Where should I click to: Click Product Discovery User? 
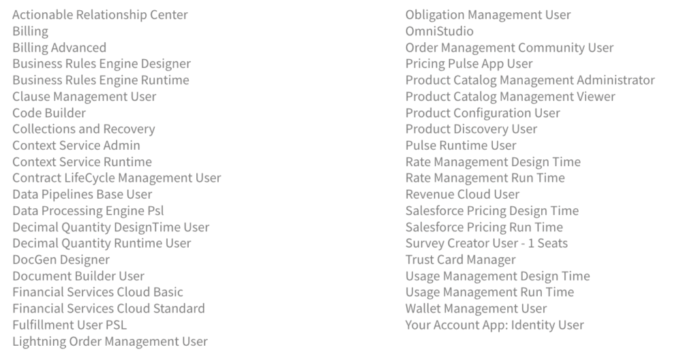point(471,129)
